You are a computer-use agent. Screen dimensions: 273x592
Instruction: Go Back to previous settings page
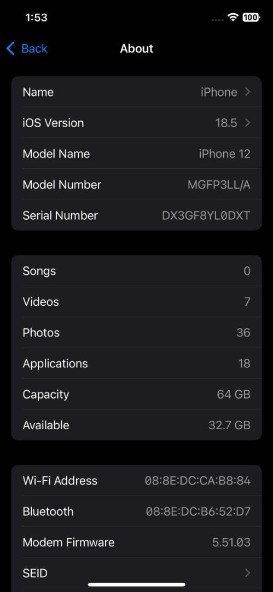tap(27, 49)
